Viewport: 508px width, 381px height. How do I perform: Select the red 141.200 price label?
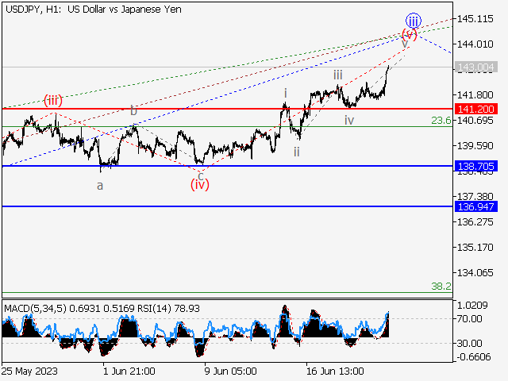point(476,110)
